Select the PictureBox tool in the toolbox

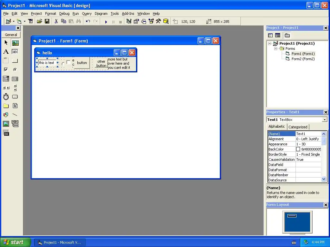click(x=15, y=43)
